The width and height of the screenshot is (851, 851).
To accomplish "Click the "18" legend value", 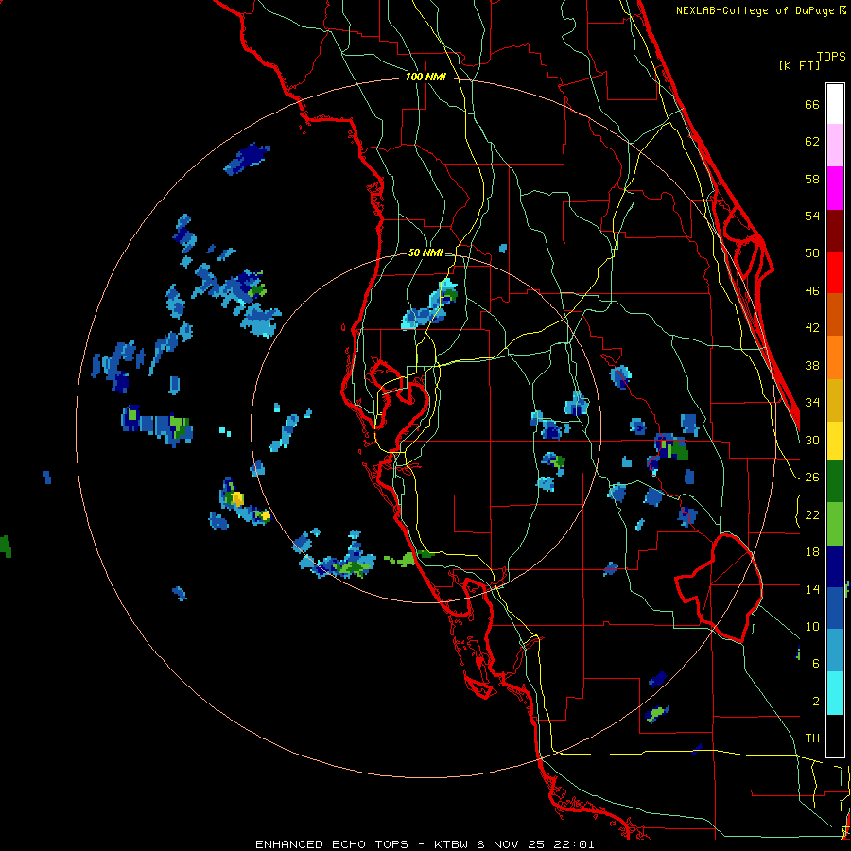I will click(x=812, y=552).
